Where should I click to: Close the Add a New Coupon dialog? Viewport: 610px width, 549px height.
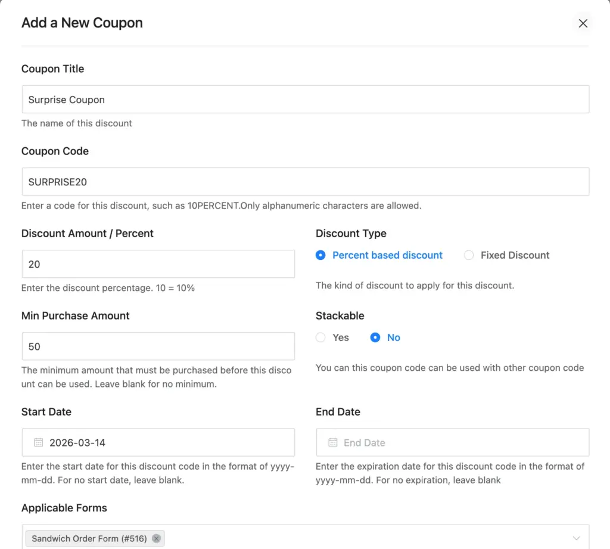tap(583, 23)
